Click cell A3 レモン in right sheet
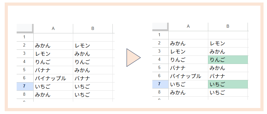Image resolution: width=267 pixels, height=114 pixels. (188, 52)
